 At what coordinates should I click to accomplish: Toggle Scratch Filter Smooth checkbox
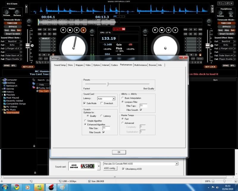tap(104, 132)
